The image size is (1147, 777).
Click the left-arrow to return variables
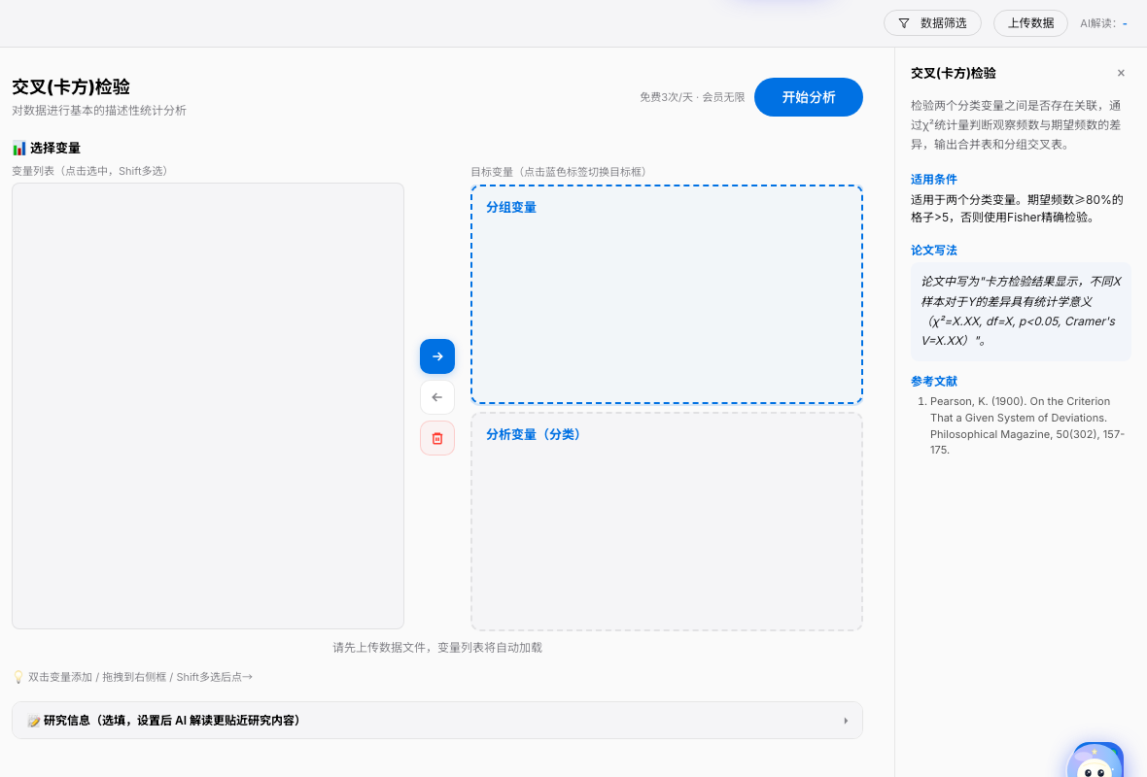pyautogui.click(x=436, y=397)
